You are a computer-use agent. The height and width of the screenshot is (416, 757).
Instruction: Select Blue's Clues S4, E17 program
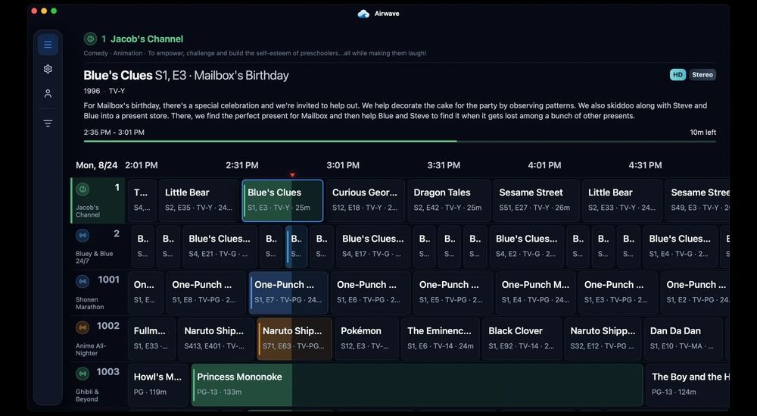(x=373, y=246)
